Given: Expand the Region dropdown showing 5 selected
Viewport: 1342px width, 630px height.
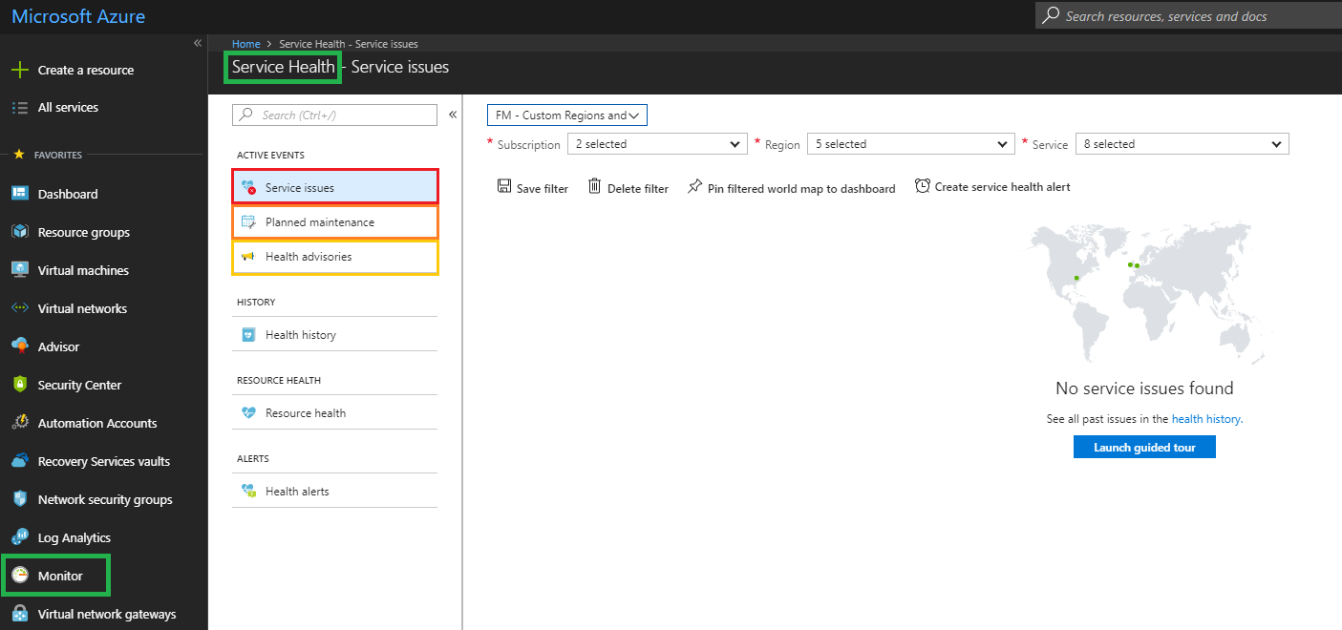Looking at the screenshot, I should pos(910,144).
